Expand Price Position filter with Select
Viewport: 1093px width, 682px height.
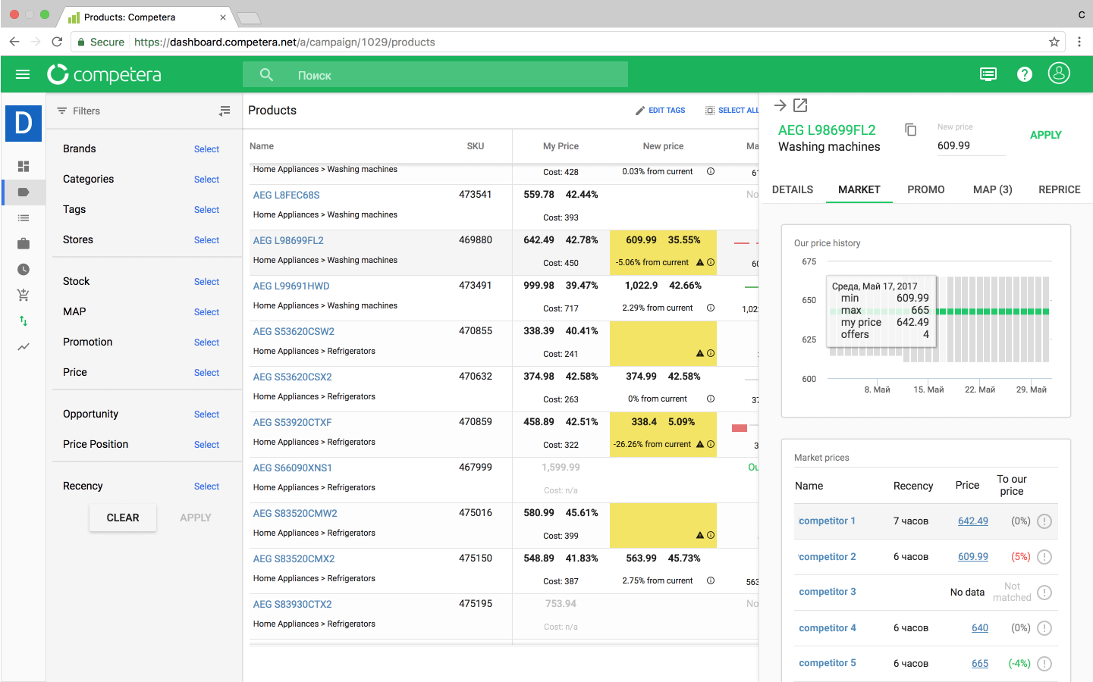[x=206, y=445]
